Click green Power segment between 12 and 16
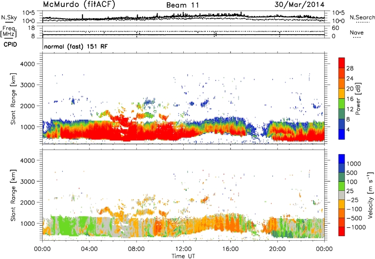The image size is (375, 259). point(342,104)
